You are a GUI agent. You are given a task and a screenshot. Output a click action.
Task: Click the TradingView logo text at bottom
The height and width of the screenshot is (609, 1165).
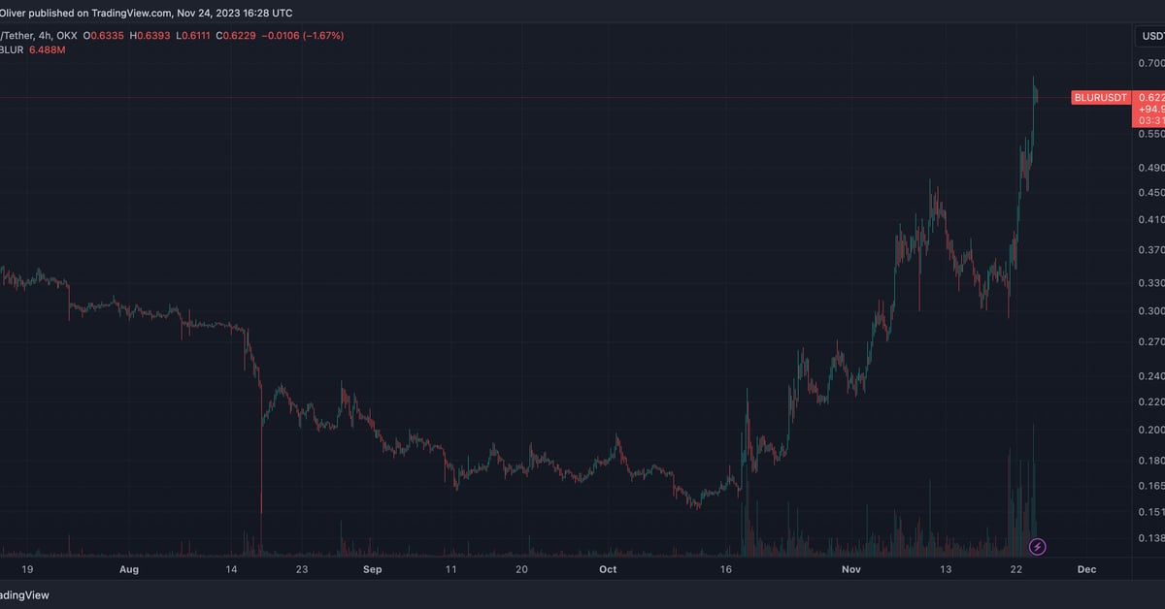(24, 595)
